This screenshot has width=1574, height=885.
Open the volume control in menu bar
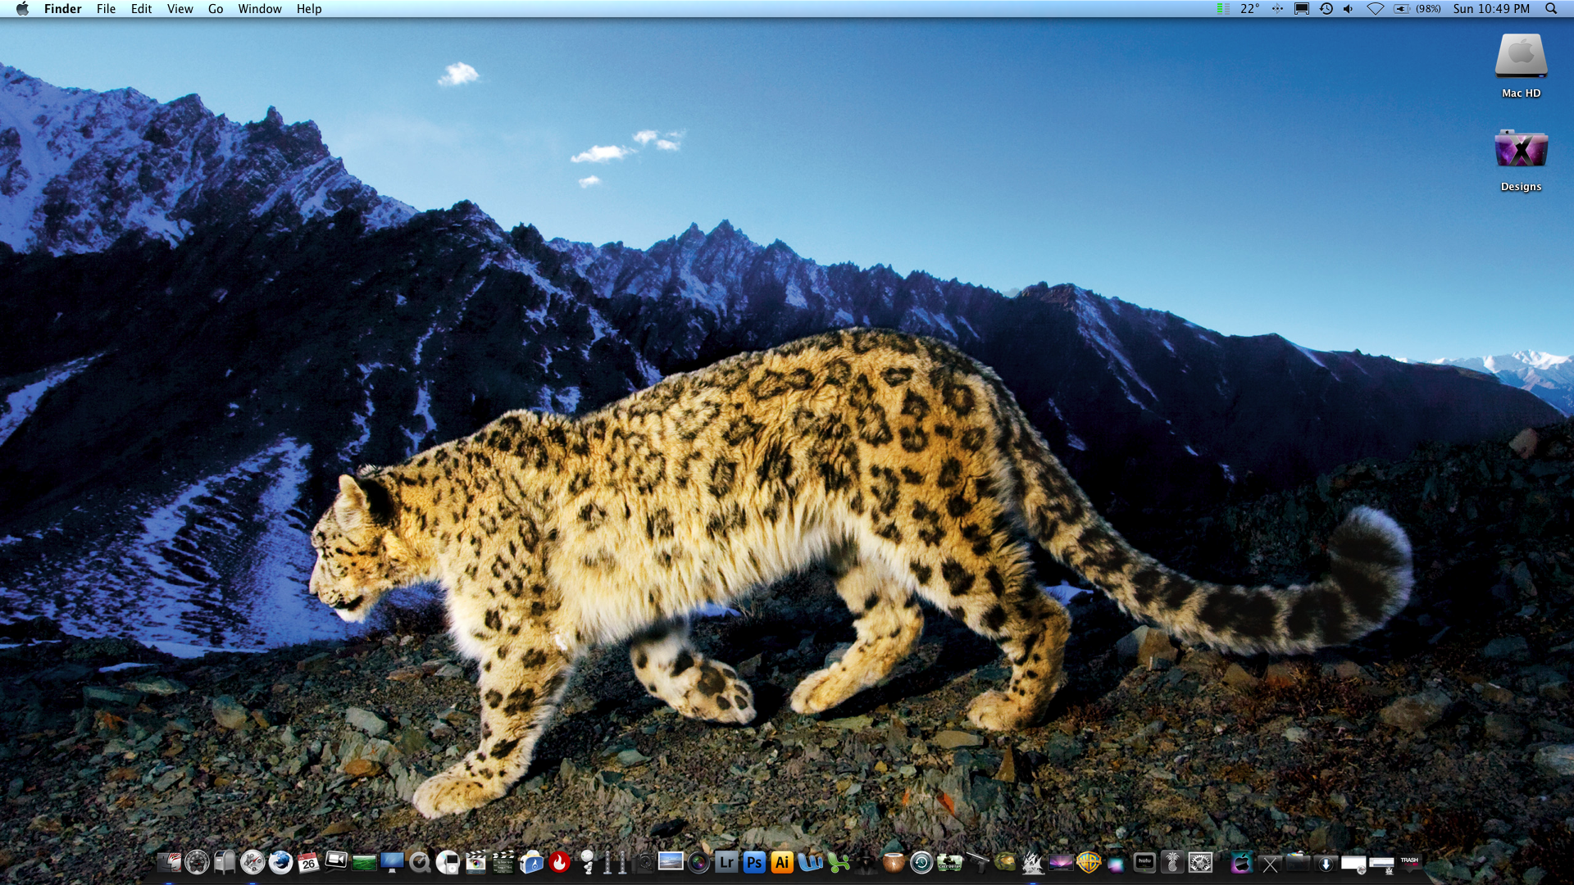point(1349,9)
